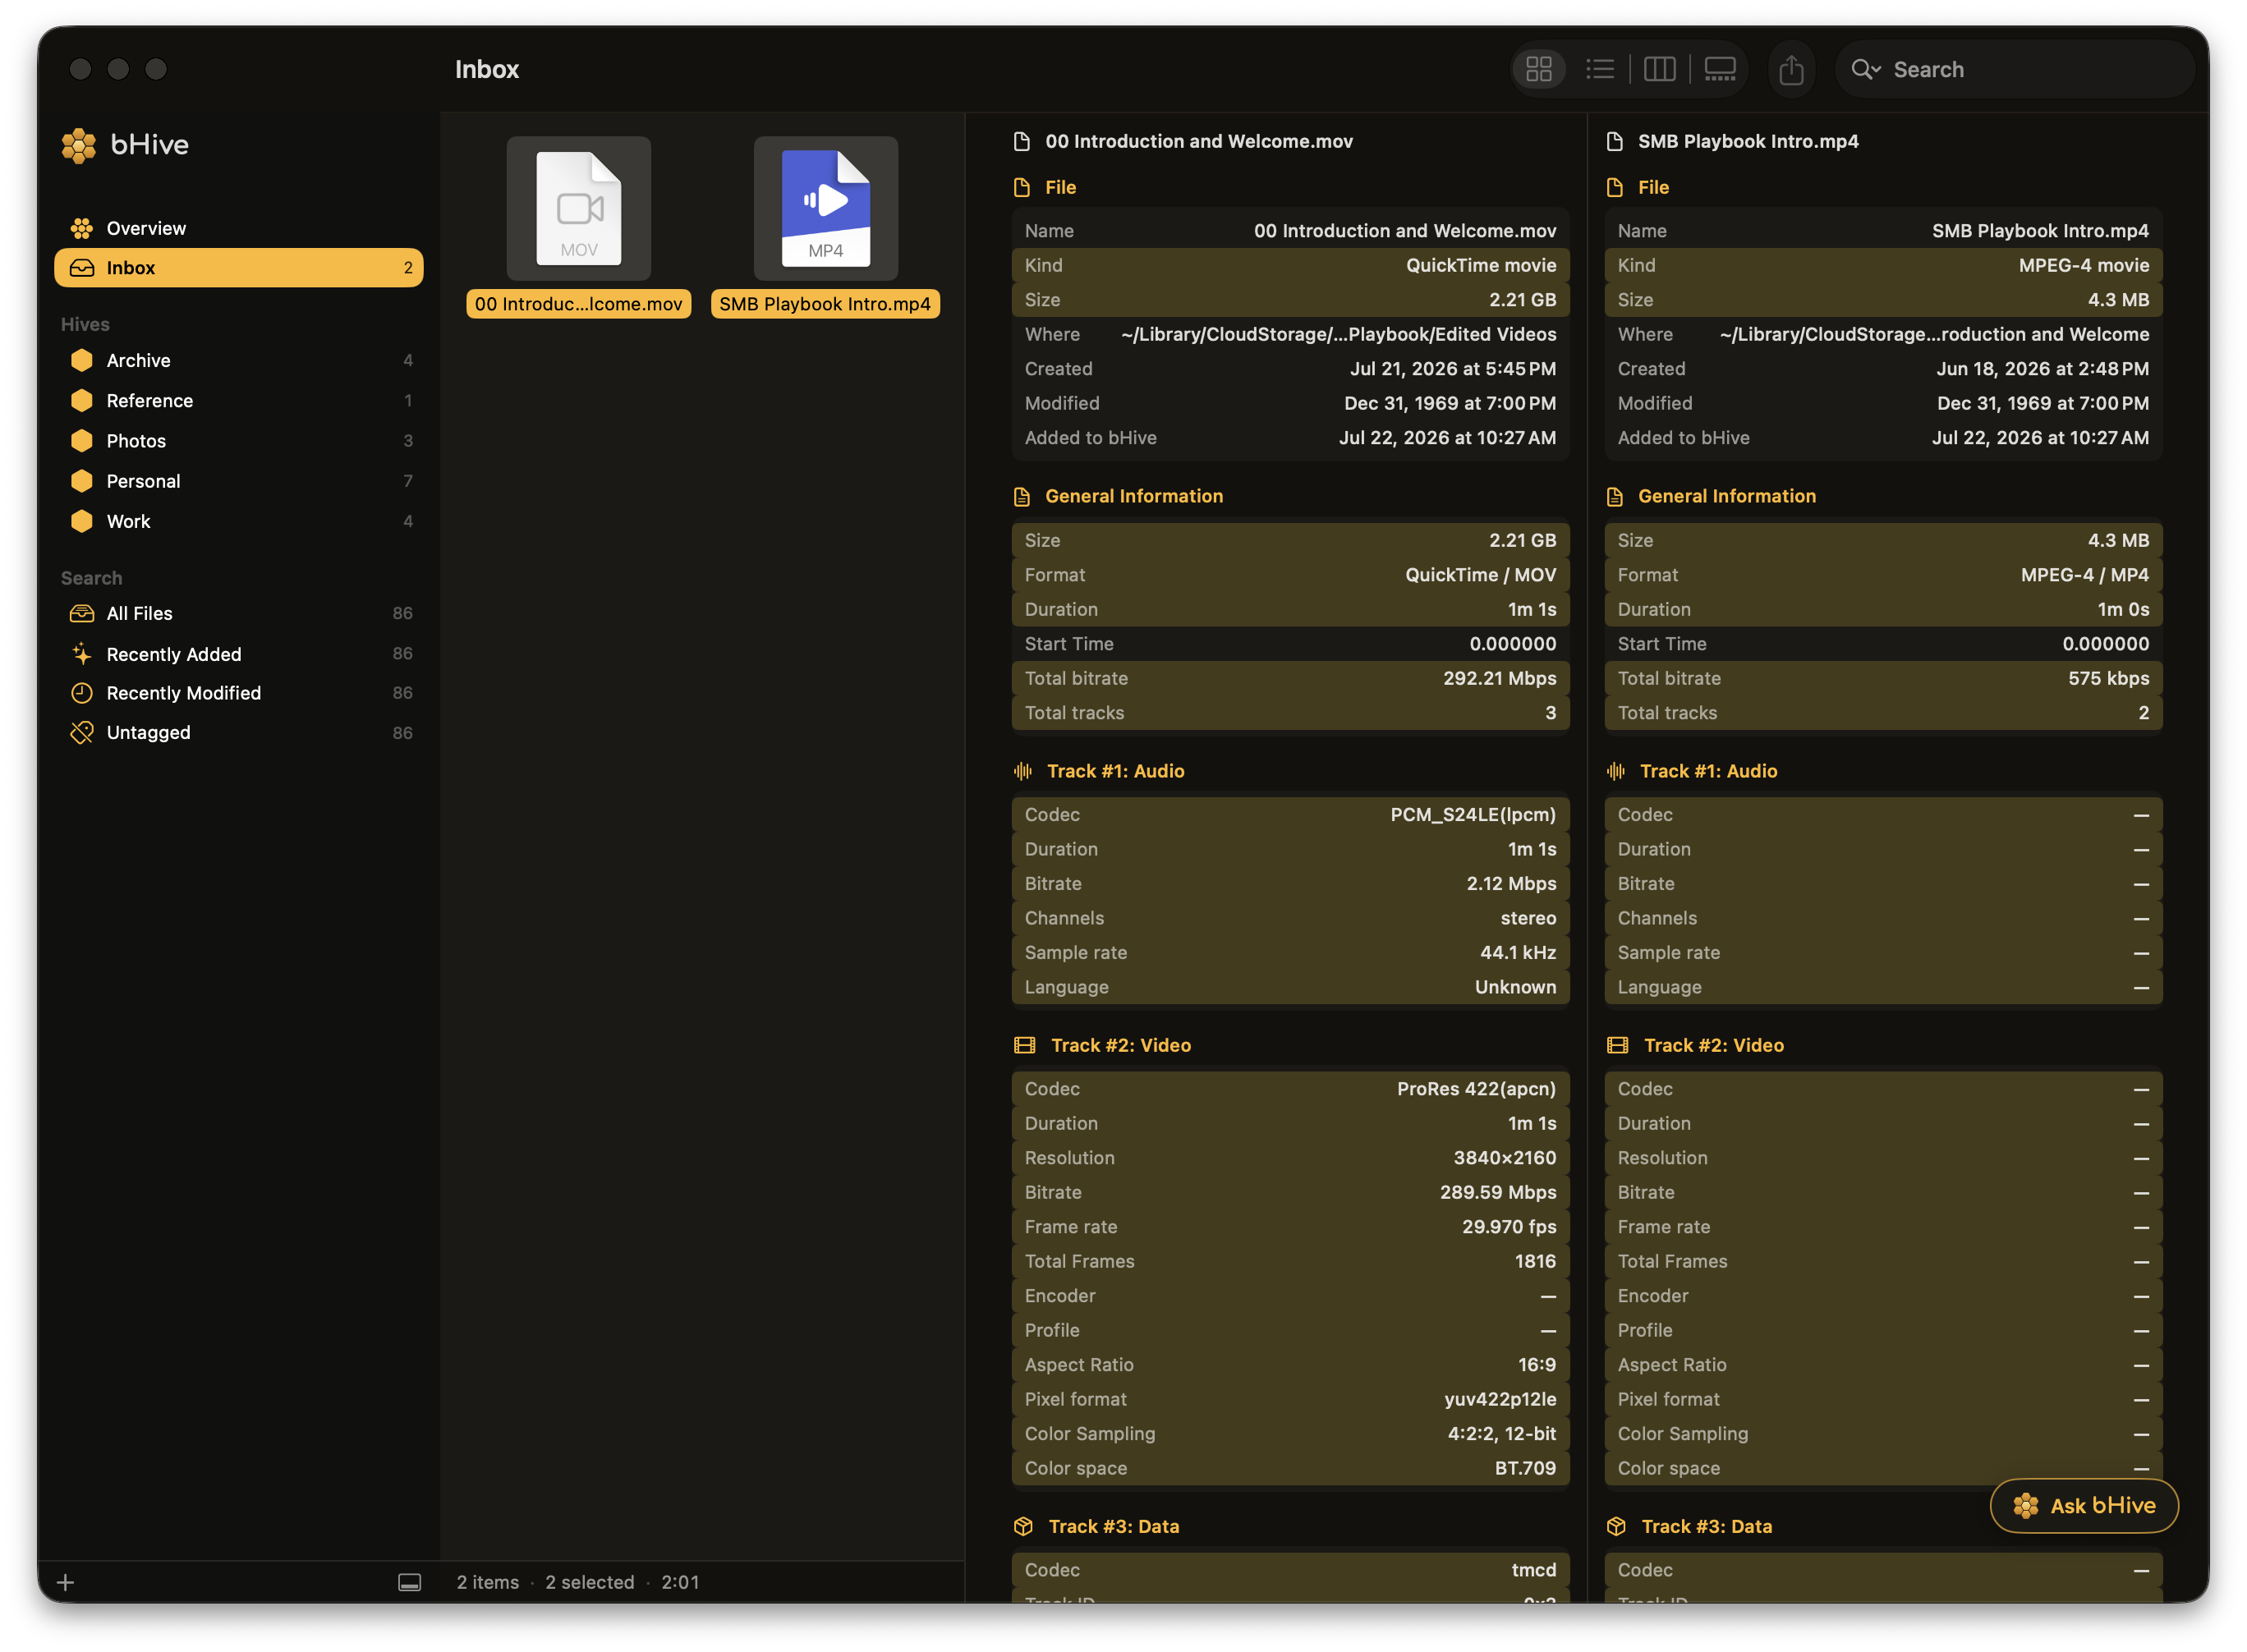Open the Photos hive

pos(239,441)
